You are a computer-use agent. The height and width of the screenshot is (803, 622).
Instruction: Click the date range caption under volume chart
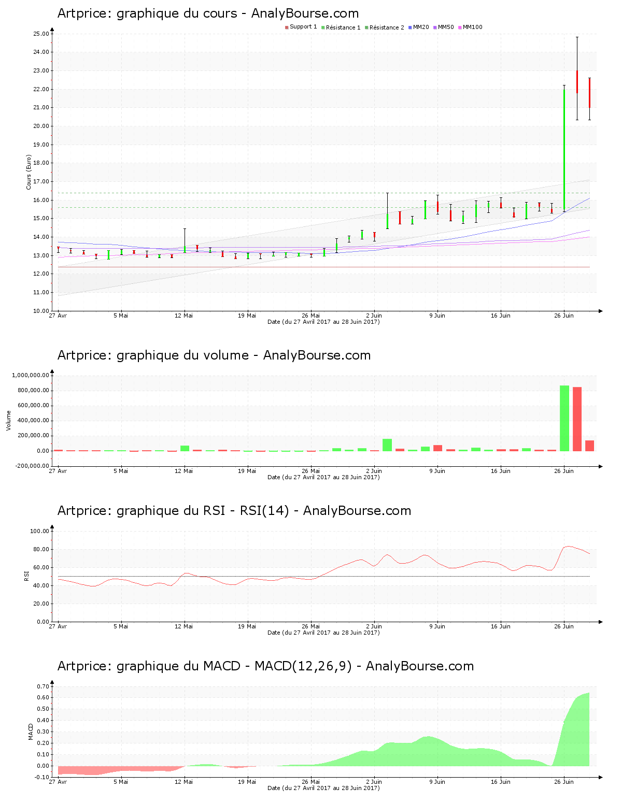(323, 477)
